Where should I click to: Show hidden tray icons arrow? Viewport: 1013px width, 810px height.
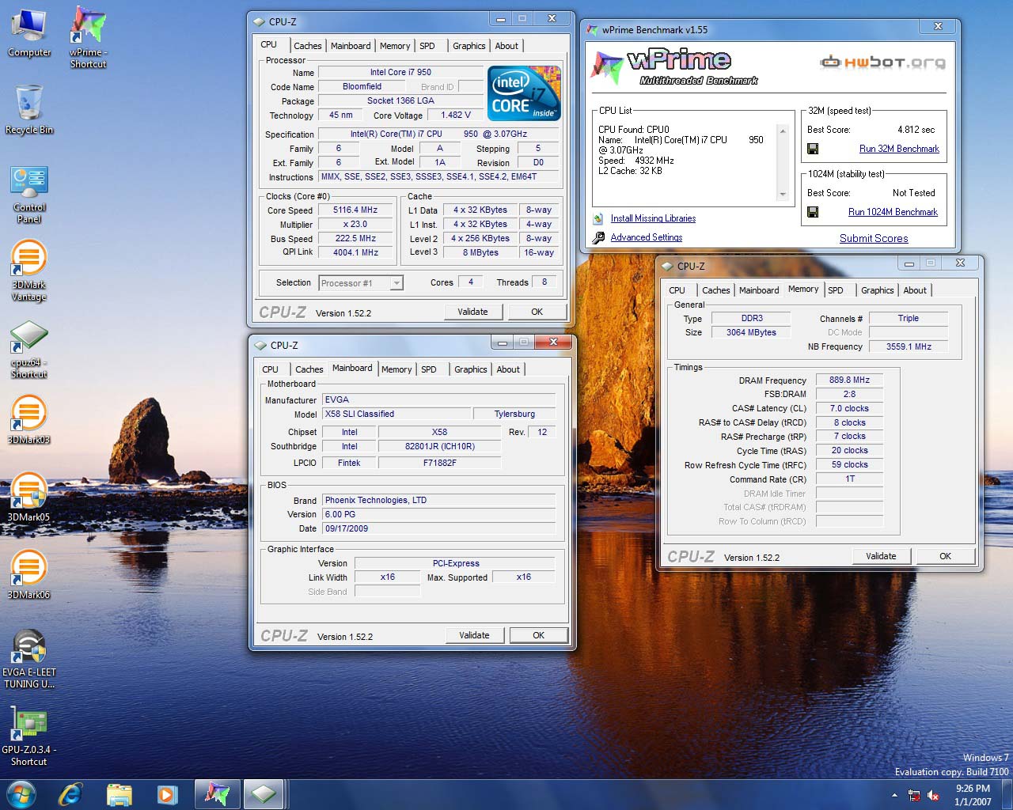(894, 795)
